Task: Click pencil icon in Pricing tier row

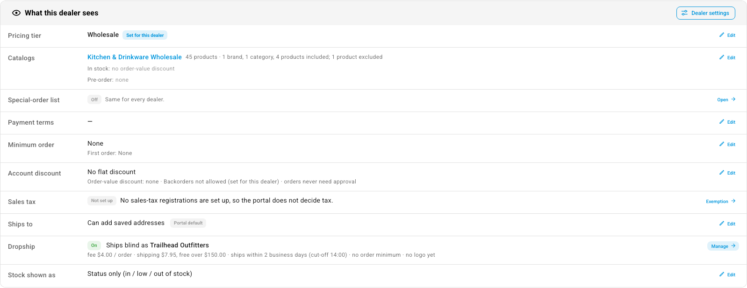Action: [x=722, y=35]
